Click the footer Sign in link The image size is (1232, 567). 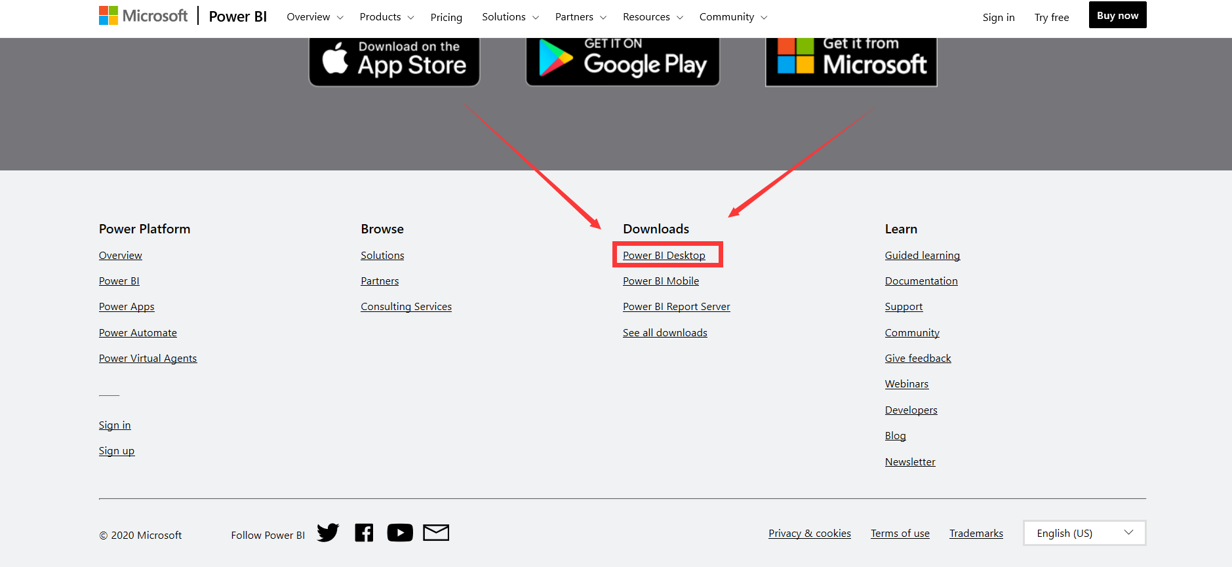tap(115, 425)
